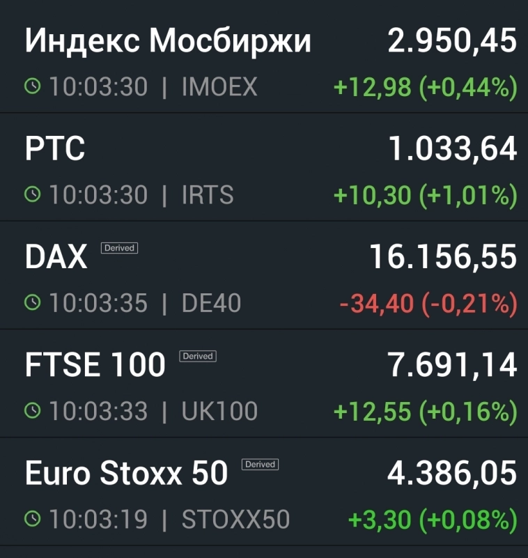Click the STOXX50 ticker symbol

pyautogui.click(x=235, y=519)
